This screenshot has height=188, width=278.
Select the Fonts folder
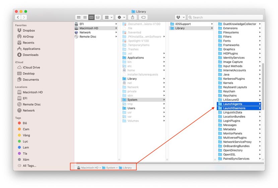(239, 41)
